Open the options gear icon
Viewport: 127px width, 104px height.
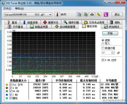[x=99, y=14]
